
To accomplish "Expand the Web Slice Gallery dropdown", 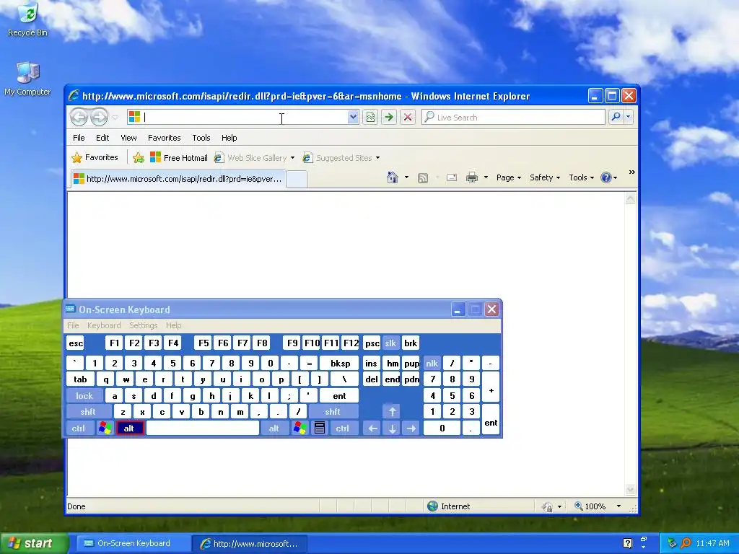I will click(293, 158).
